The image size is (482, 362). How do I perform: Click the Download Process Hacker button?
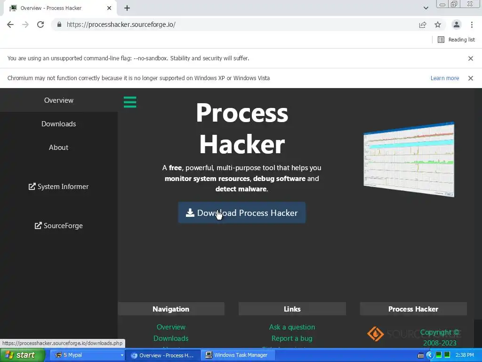pos(242,213)
